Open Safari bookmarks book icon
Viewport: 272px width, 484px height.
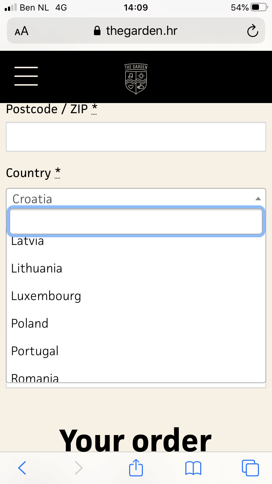point(193,468)
